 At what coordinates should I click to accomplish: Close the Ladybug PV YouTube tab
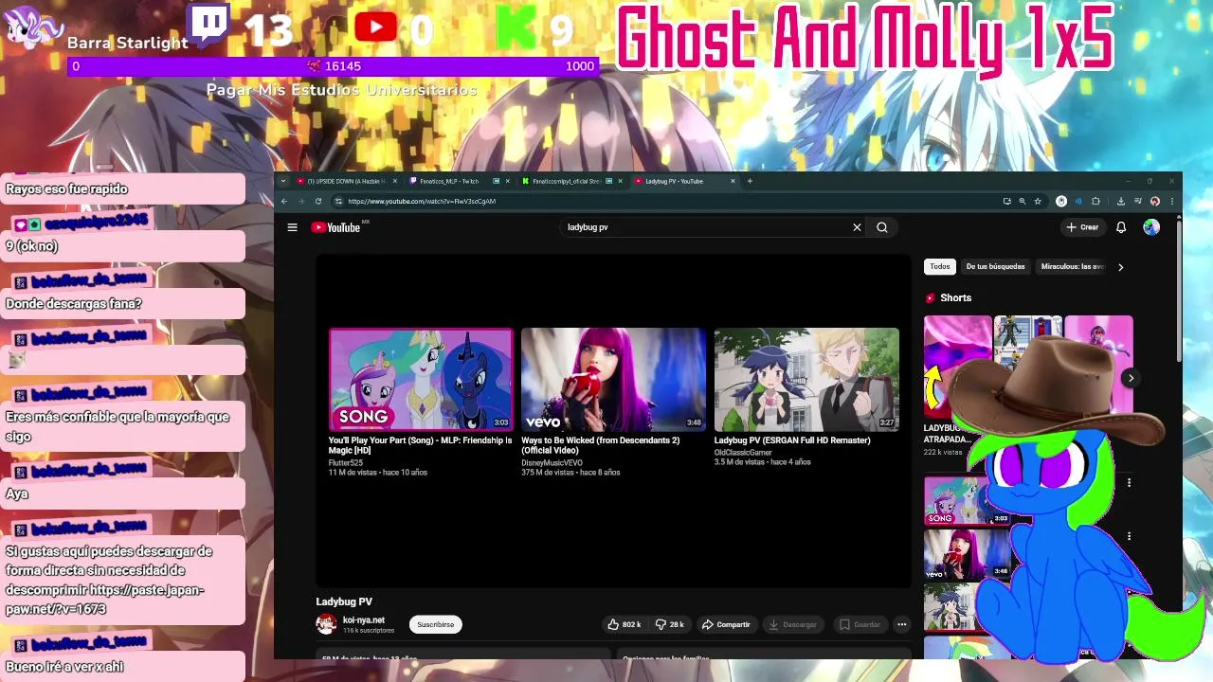733,181
